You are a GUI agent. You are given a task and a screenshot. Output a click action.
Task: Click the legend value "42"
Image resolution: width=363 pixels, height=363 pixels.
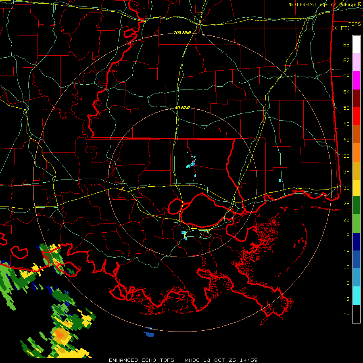346,140
